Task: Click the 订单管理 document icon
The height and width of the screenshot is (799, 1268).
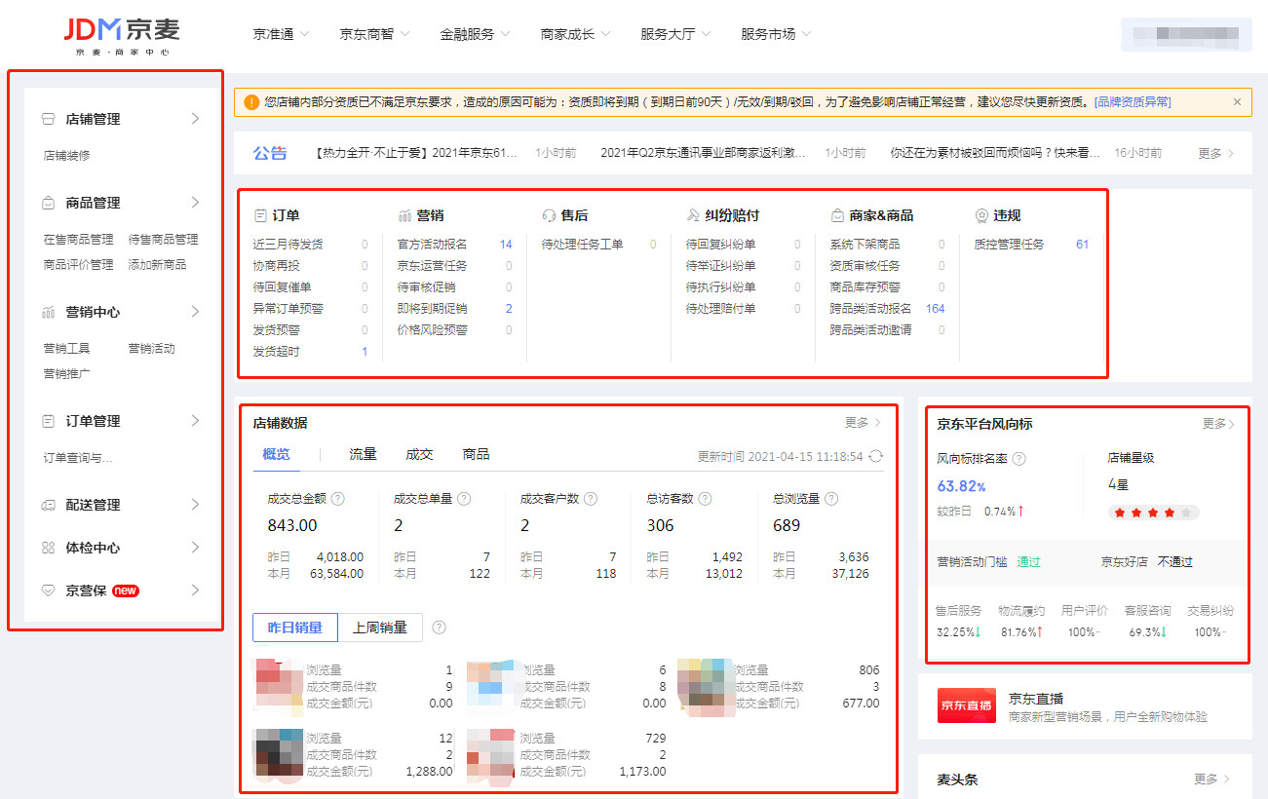Action: [x=48, y=421]
